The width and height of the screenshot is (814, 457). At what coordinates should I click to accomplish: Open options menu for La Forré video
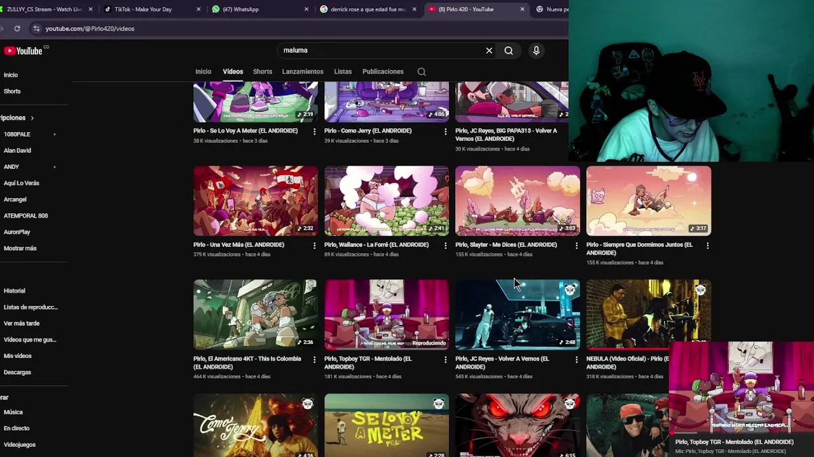pos(445,245)
